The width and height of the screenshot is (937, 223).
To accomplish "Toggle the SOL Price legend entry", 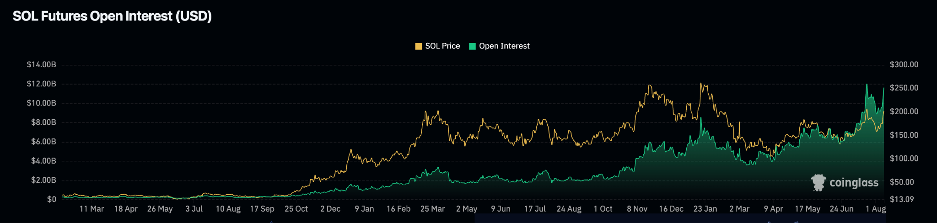I will [x=437, y=46].
